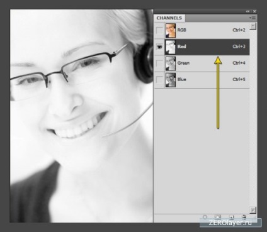Select the RGB composite channel

[207, 30]
